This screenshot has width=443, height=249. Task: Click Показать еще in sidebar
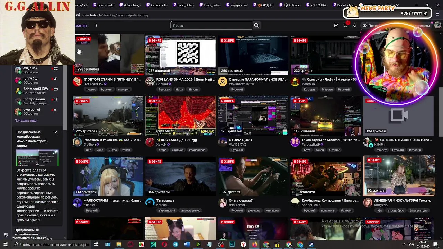(25, 121)
